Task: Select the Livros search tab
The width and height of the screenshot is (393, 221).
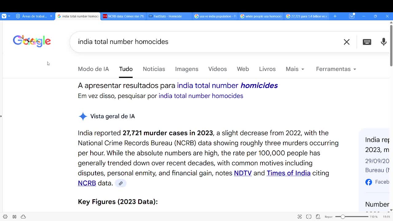Action: [x=267, y=69]
